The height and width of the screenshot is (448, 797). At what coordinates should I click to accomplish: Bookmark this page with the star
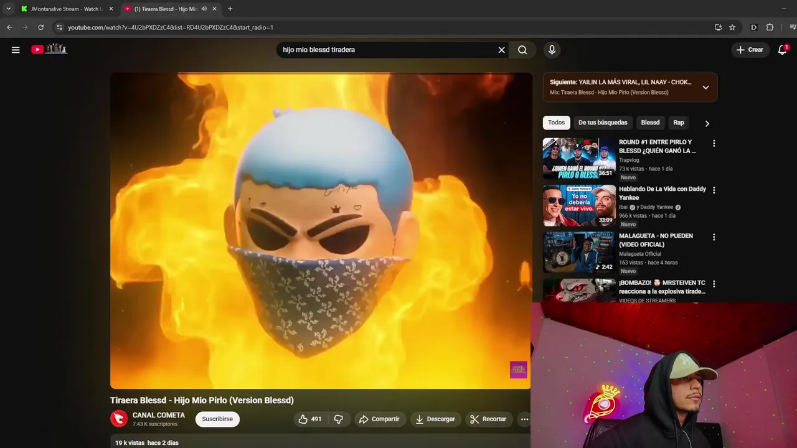click(x=732, y=27)
